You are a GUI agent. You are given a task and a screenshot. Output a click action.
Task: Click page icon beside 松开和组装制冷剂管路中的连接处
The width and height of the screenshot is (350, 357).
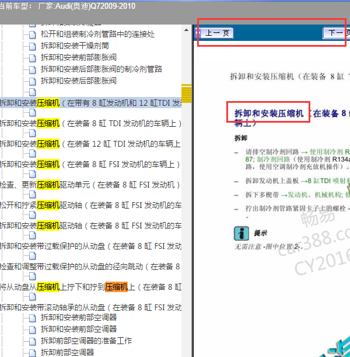[33, 34]
